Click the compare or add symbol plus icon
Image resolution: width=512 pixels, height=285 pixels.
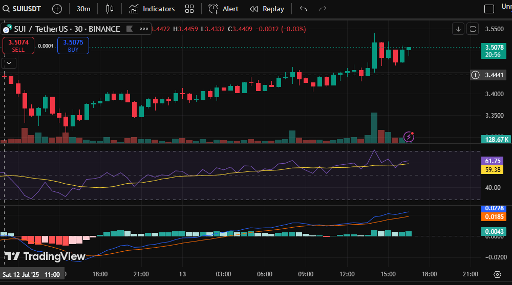(x=57, y=9)
